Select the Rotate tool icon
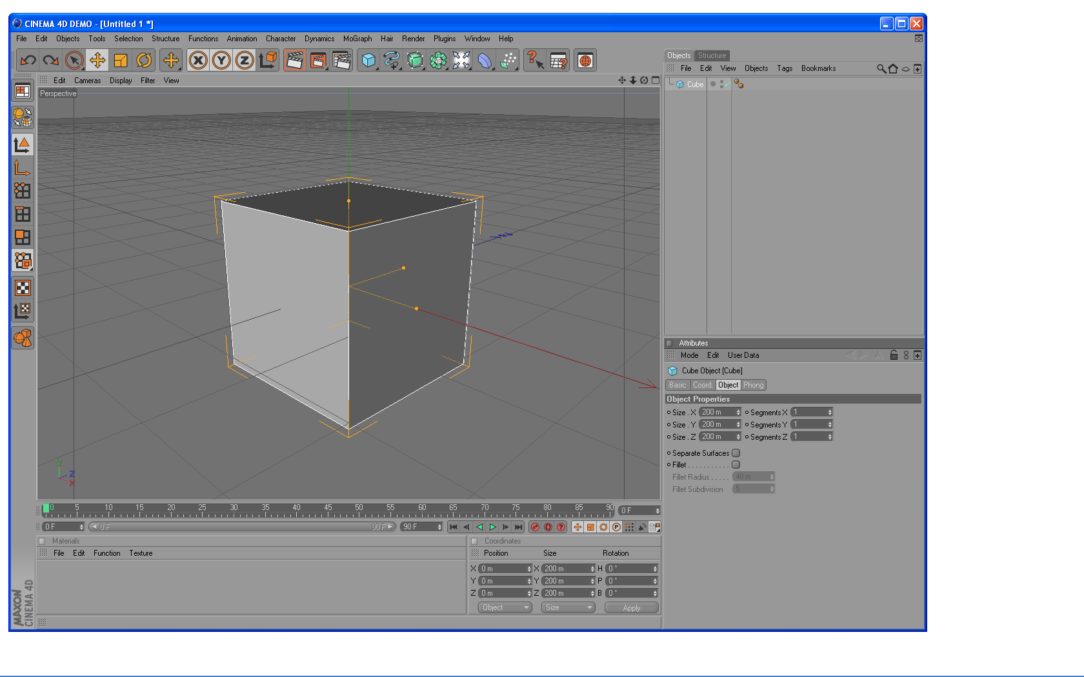This screenshot has width=1084, height=677. (144, 61)
